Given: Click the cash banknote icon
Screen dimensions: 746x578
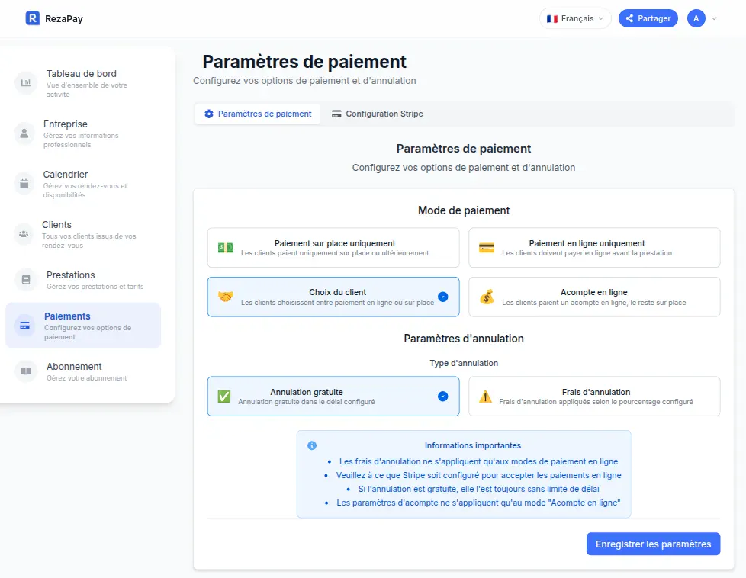Looking at the screenshot, I should (226, 248).
